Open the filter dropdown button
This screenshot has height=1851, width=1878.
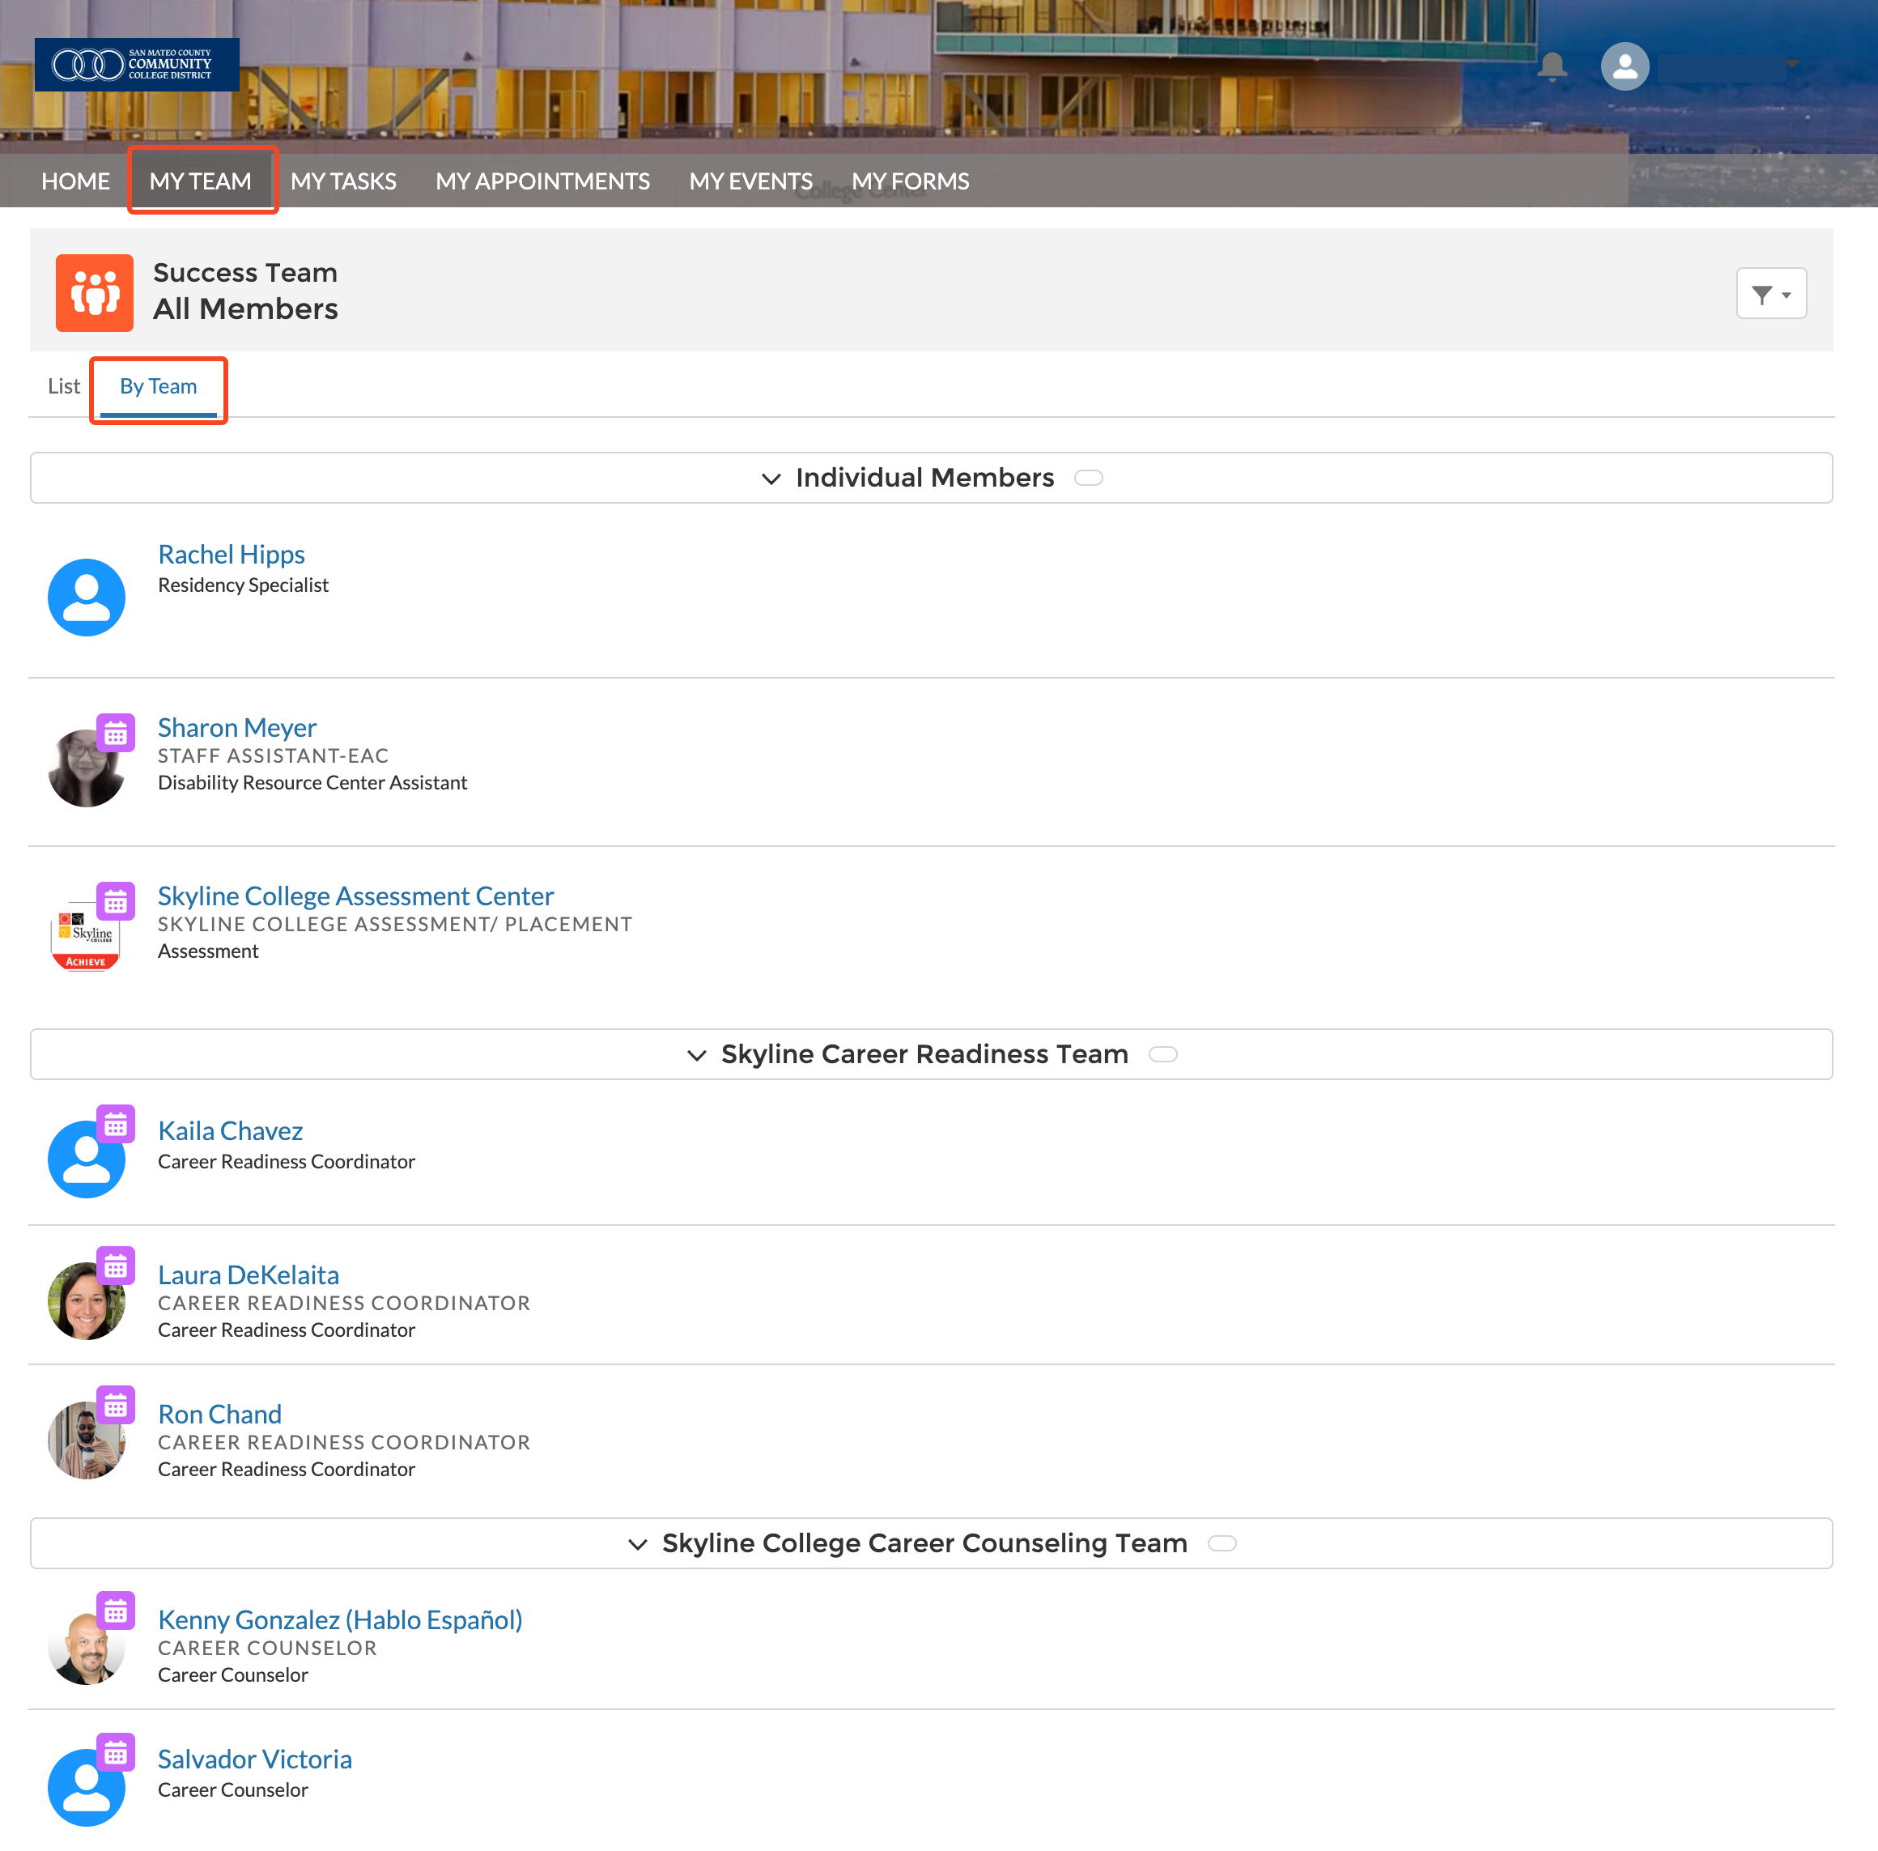(1770, 294)
